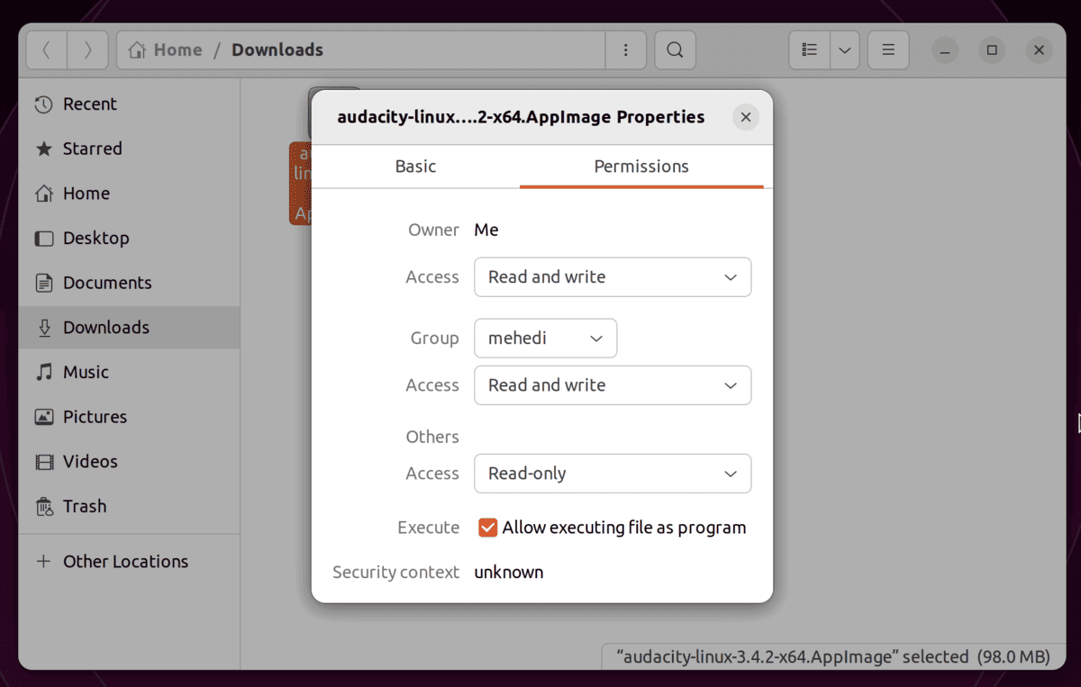1081x687 pixels.
Task: Open Desktop in the sidebar
Action: [129, 238]
